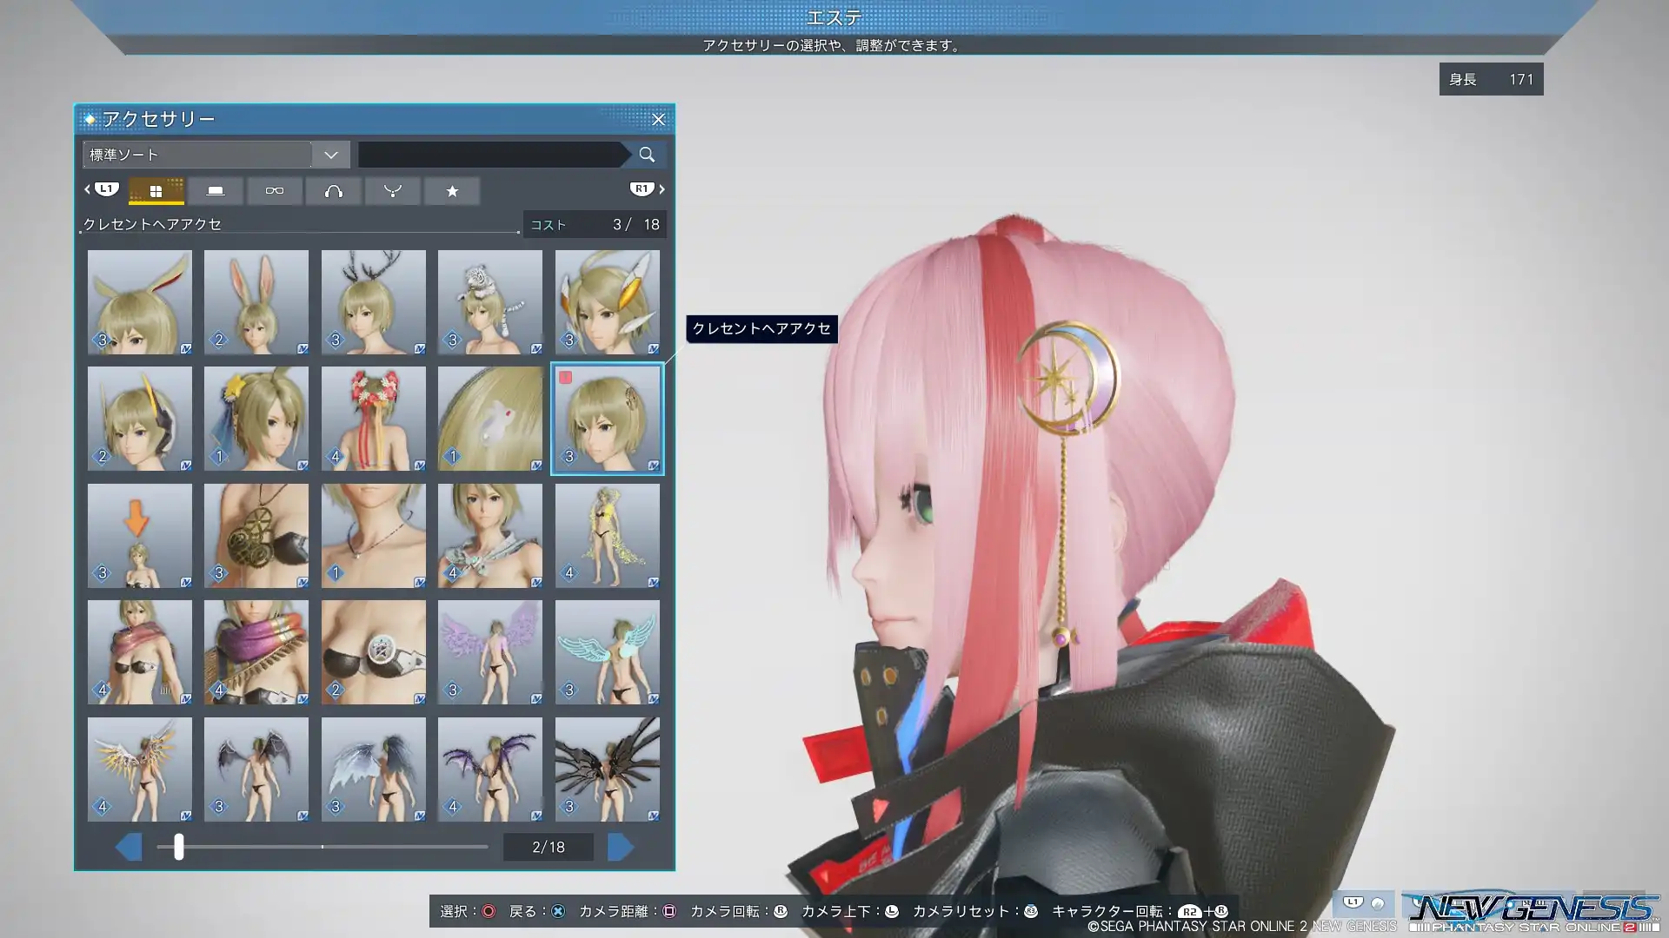Select the neck scarf bow thumbnail
The image size is (1669, 938).
(490, 536)
